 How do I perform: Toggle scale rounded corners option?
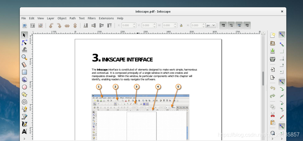pos(231,26)
